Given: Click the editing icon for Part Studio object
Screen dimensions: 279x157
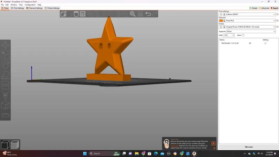Looking at the screenshot, I should click(265, 43).
